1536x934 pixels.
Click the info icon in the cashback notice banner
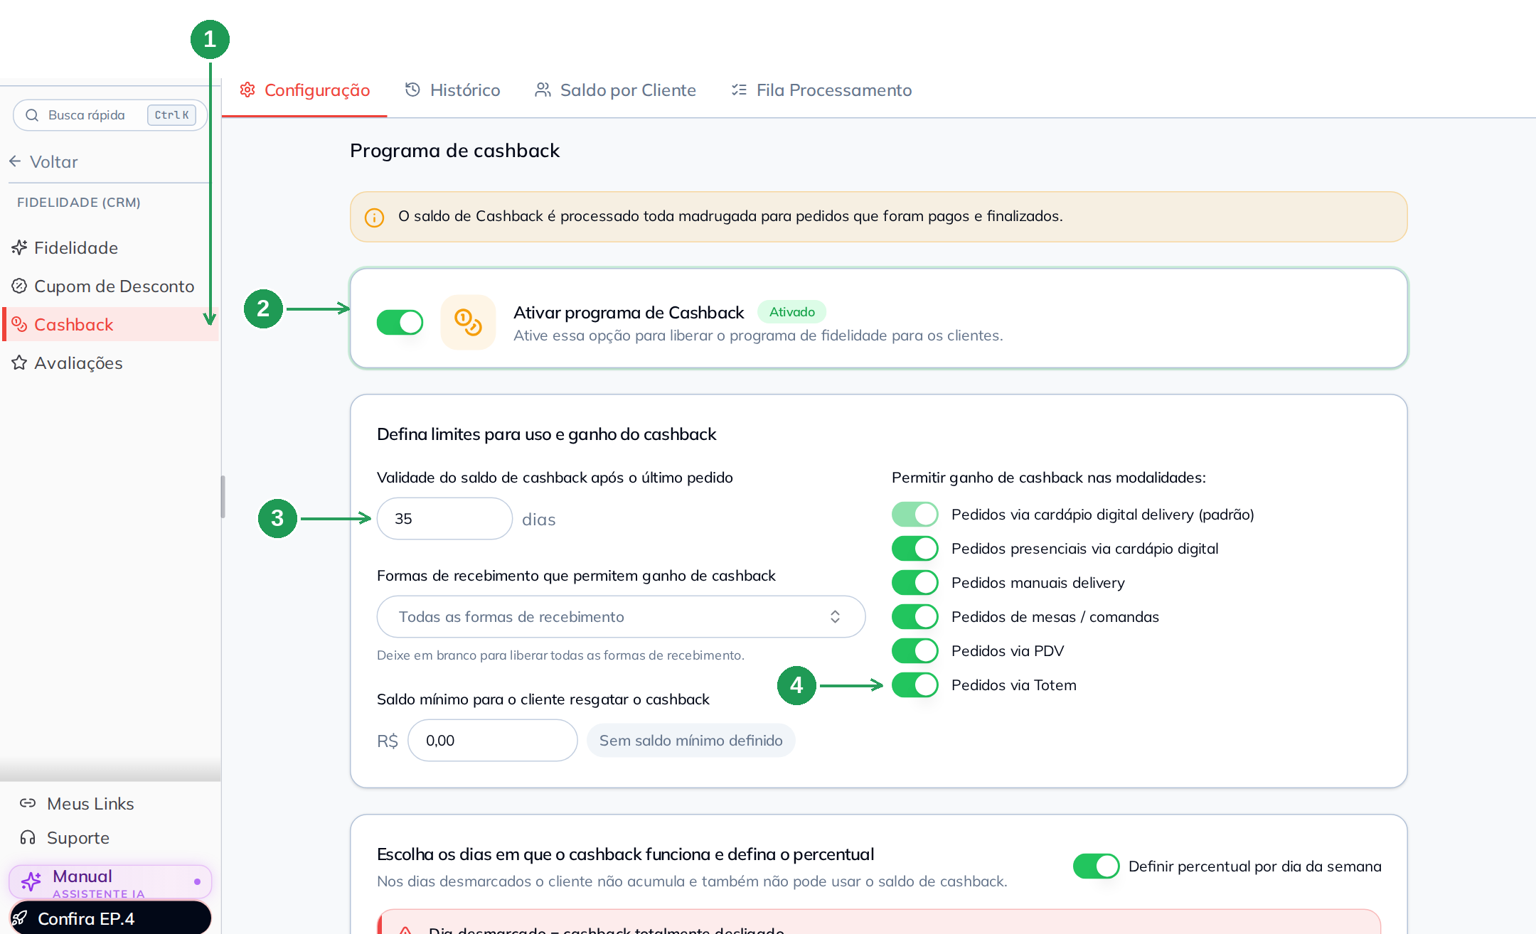click(374, 217)
